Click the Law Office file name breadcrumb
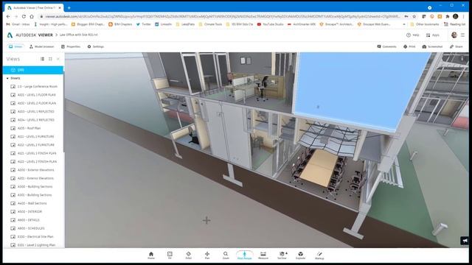This screenshot has height=265, width=472. pos(79,35)
